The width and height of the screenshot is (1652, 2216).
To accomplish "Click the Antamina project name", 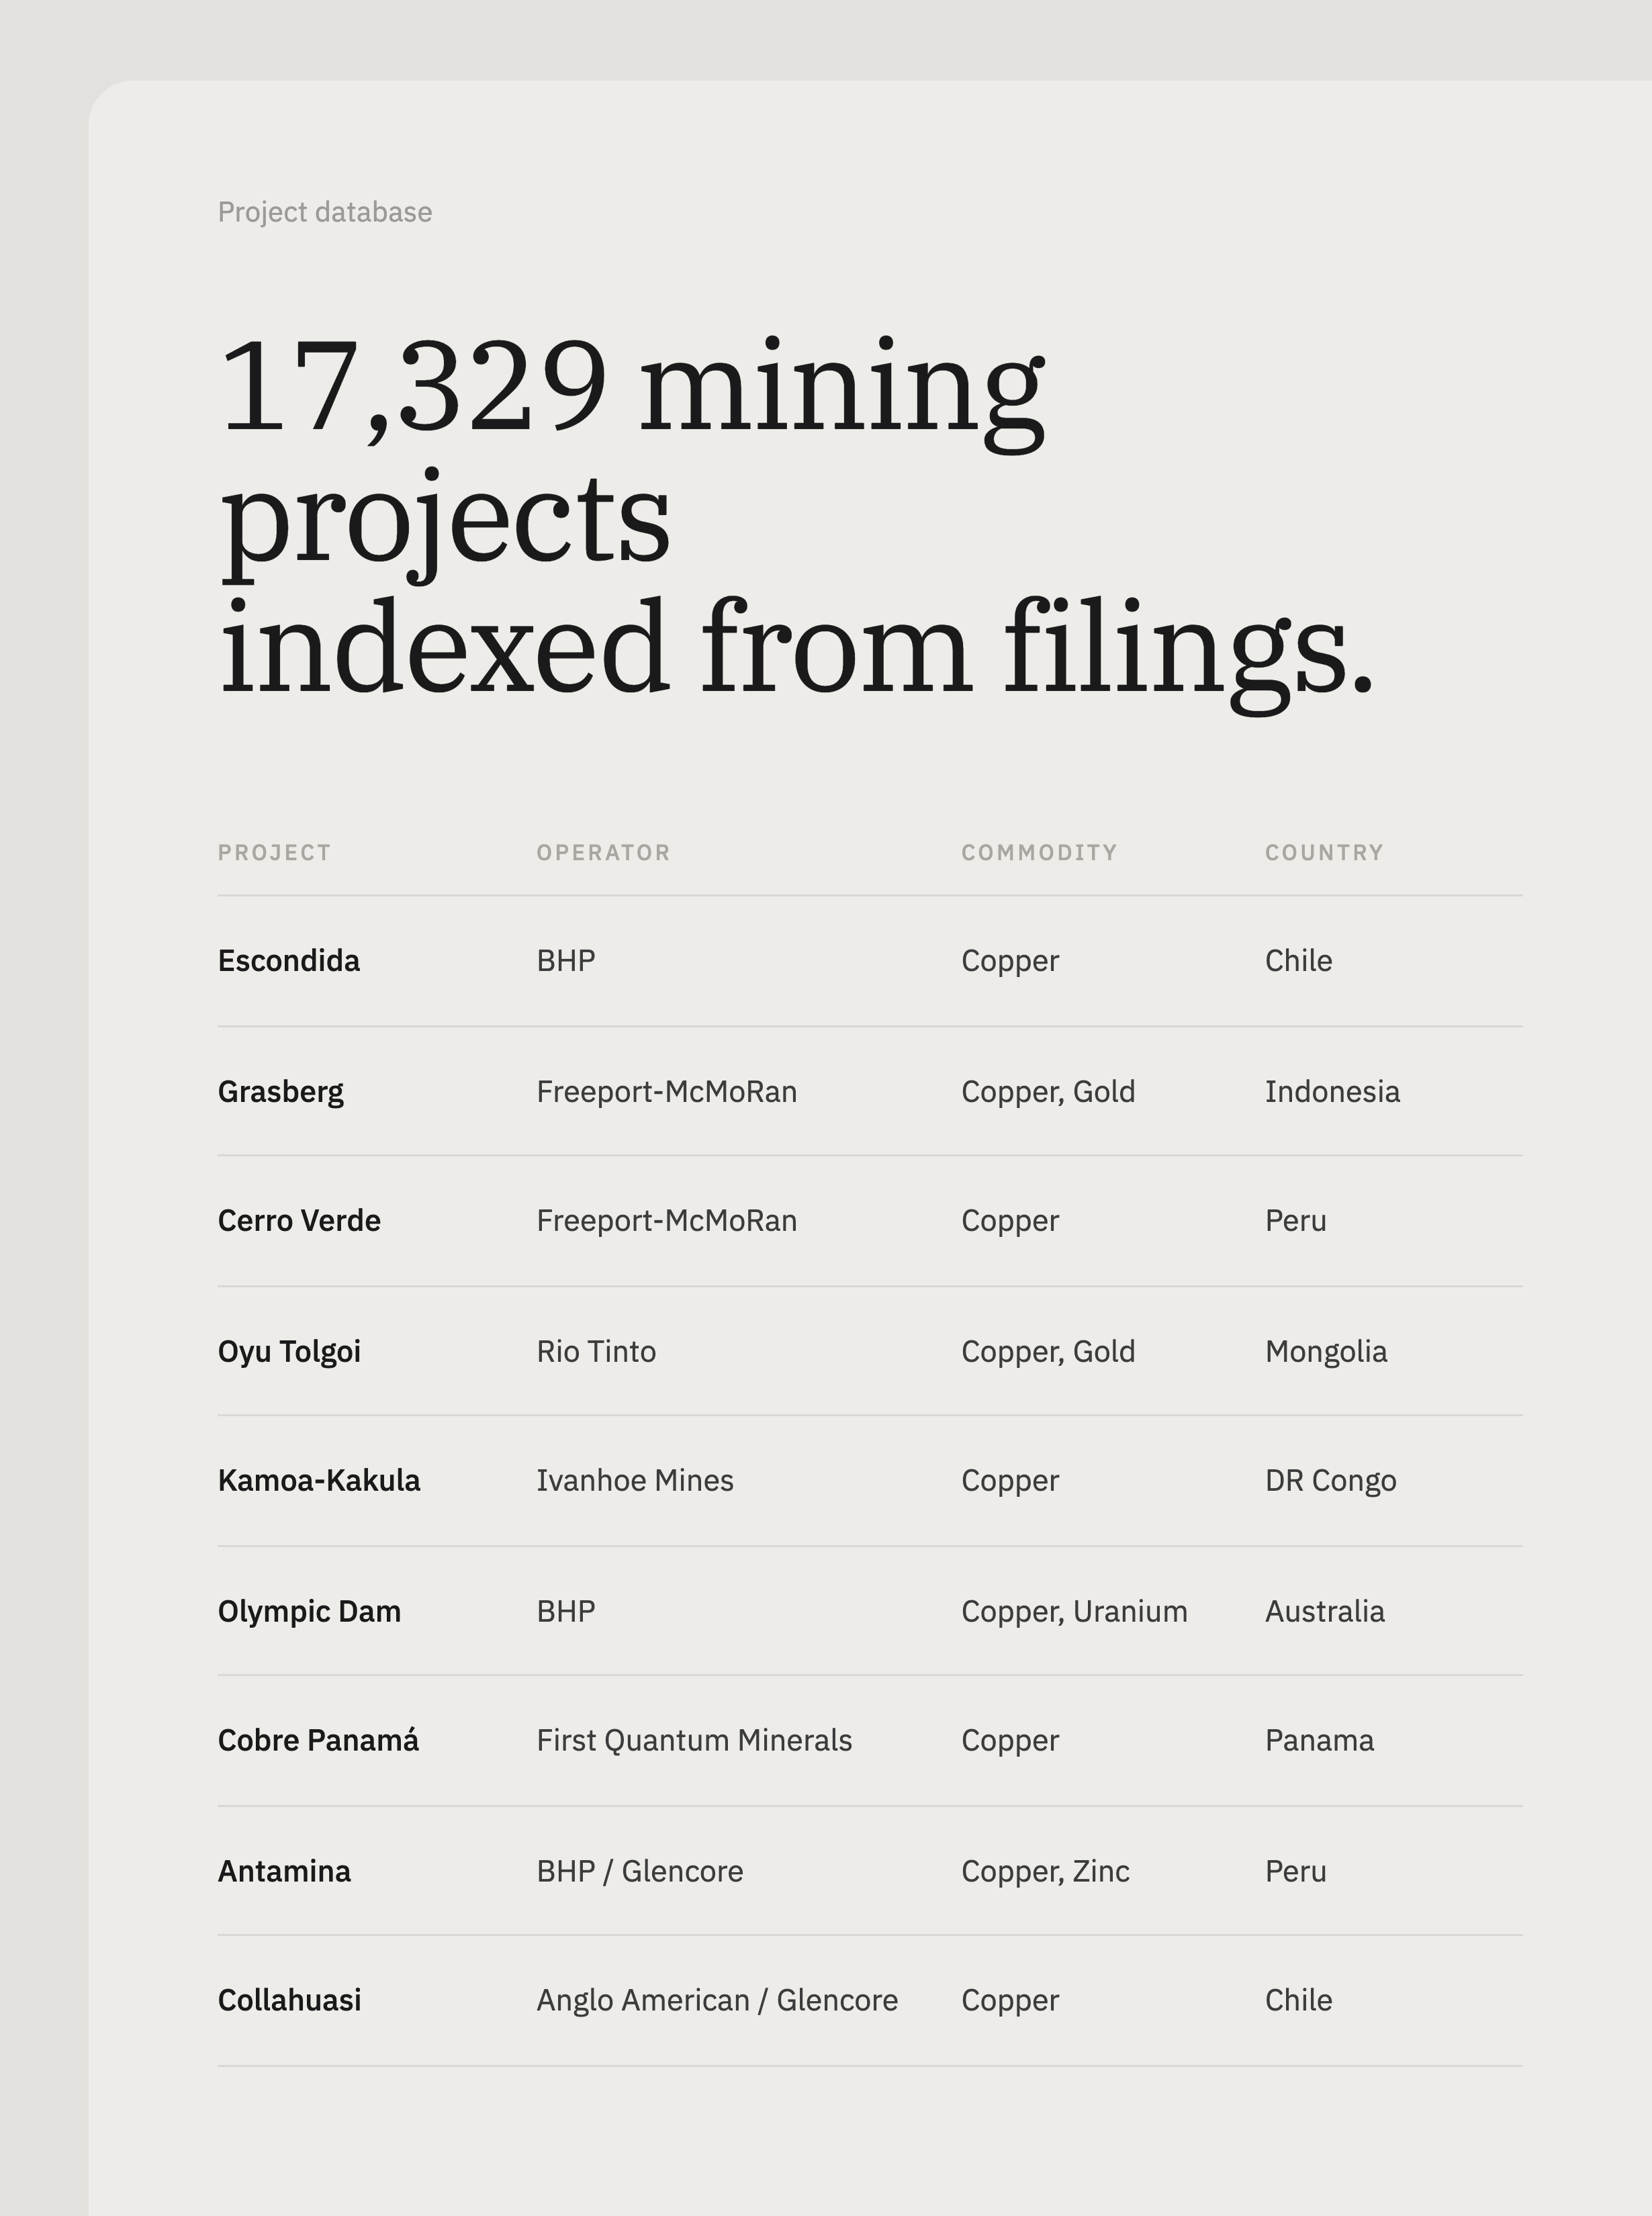I will [284, 1871].
